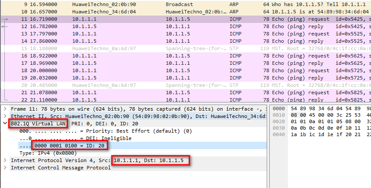Click the Ethernet II Src HuaweiTechno line

pos(139,116)
